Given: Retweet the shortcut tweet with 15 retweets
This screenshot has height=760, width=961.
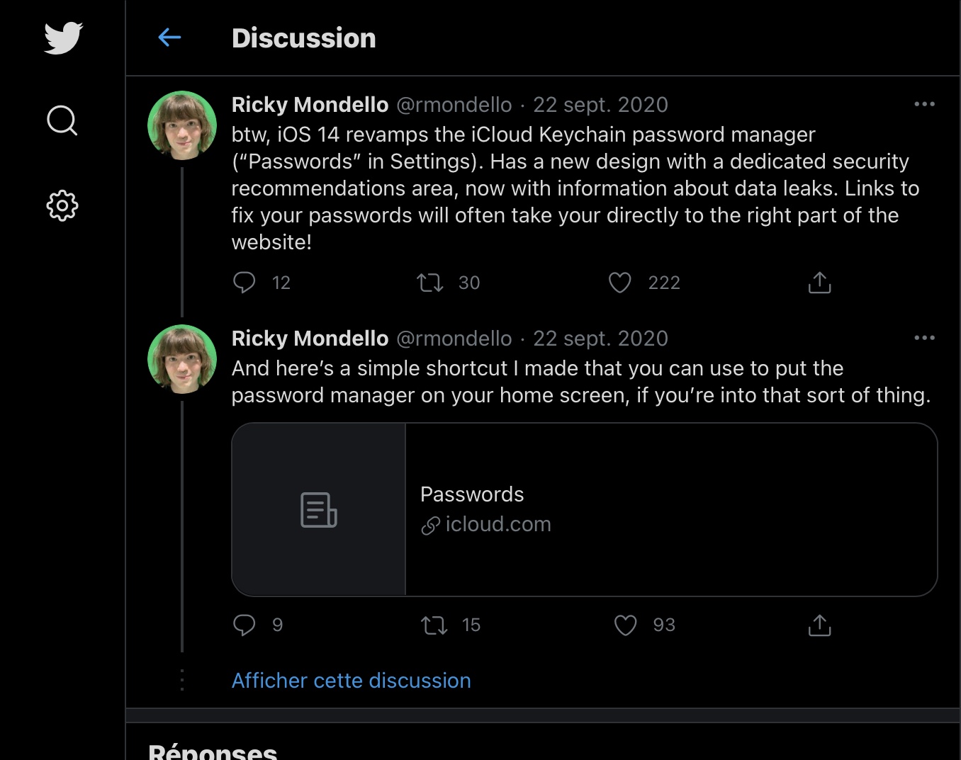Looking at the screenshot, I should coord(434,625).
